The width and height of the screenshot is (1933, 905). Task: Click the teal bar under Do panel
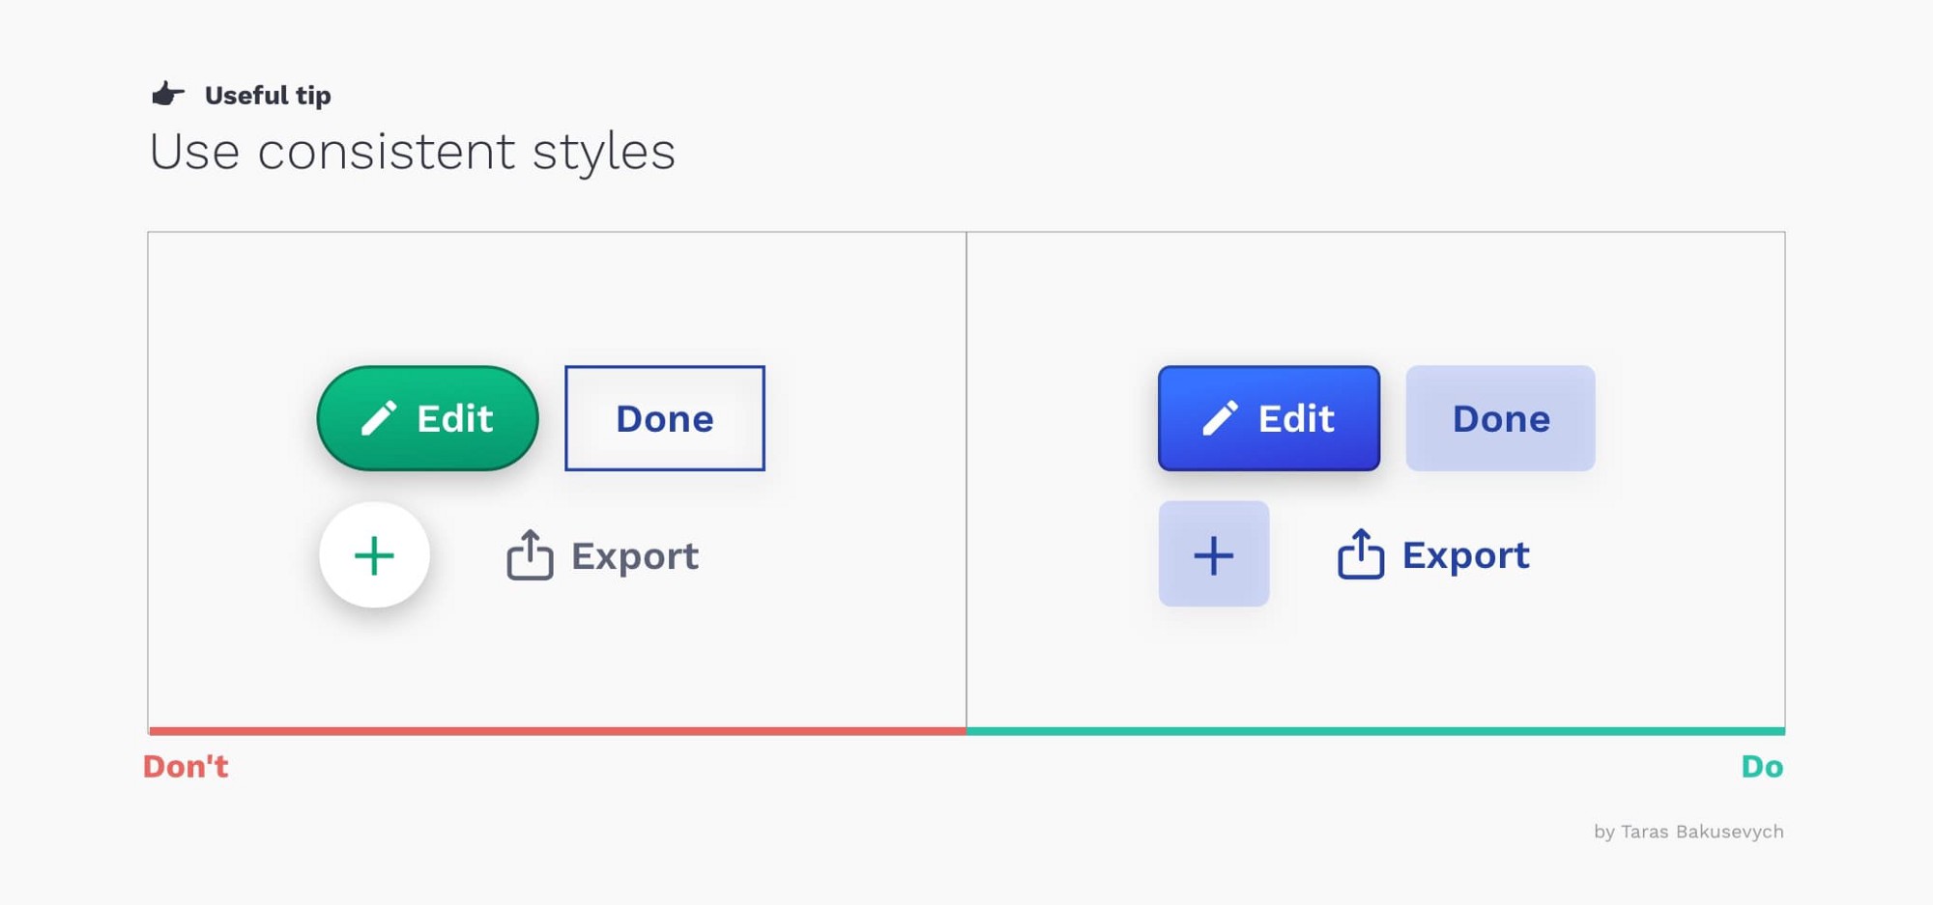(x=1375, y=731)
